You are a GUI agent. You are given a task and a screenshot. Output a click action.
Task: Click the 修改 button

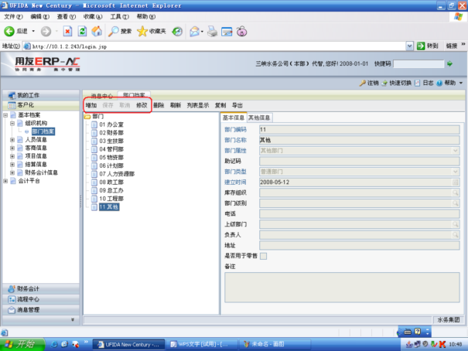pyautogui.click(x=142, y=105)
